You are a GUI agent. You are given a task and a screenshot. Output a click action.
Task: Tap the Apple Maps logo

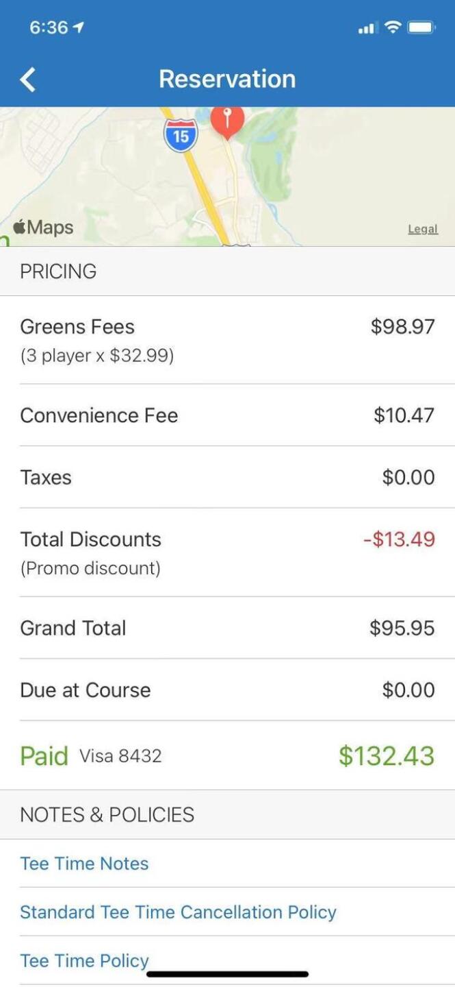point(44,227)
